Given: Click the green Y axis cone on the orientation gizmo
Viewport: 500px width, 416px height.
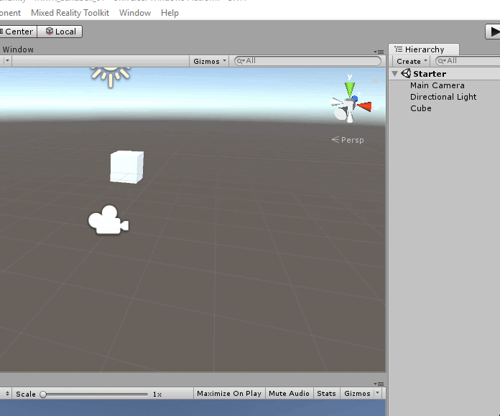Looking at the screenshot, I should [x=350, y=89].
